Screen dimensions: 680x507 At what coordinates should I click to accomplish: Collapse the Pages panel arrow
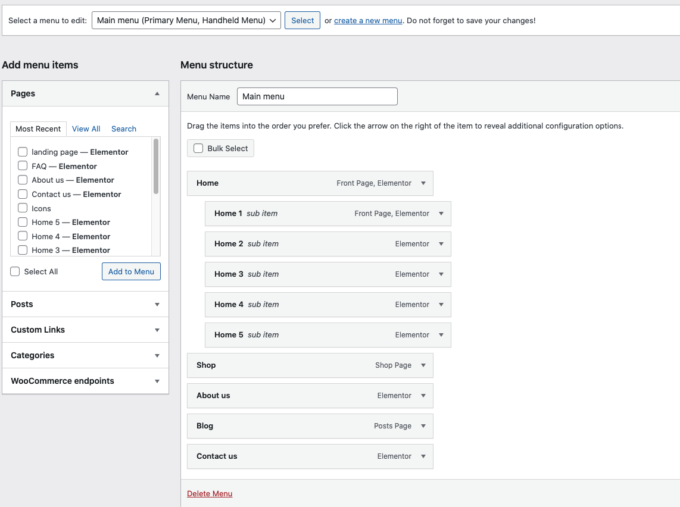[157, 93]
